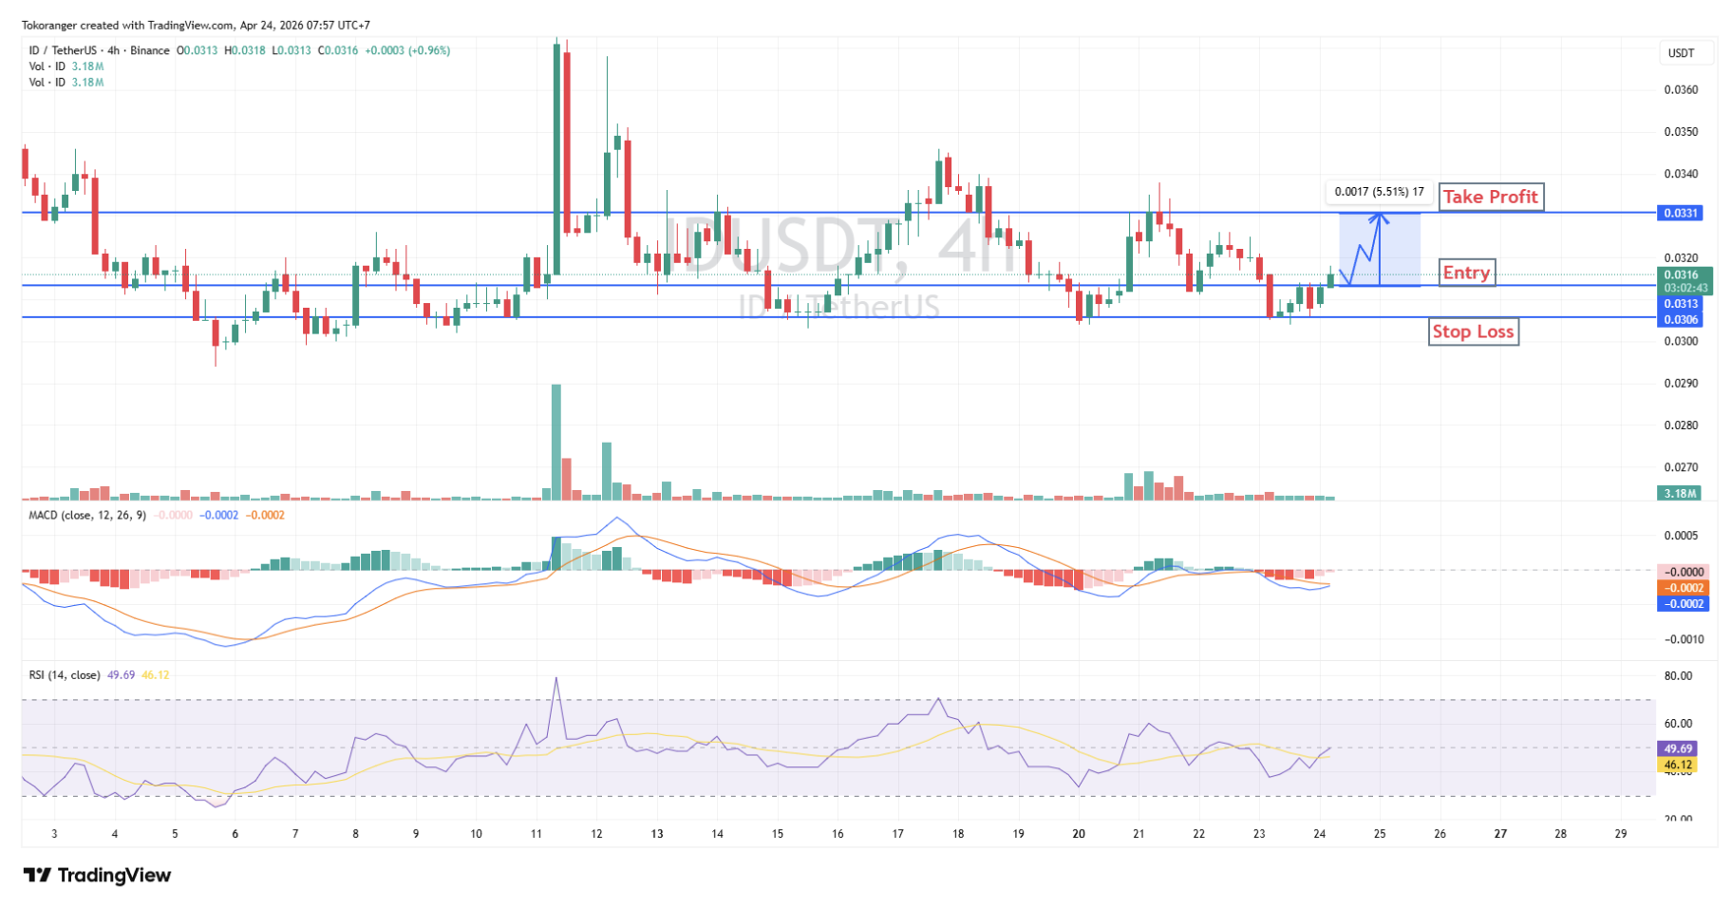Select the MACD (close, 12, 26, 9) legend
Screen dimensions: 1732x908
[87, 515]
